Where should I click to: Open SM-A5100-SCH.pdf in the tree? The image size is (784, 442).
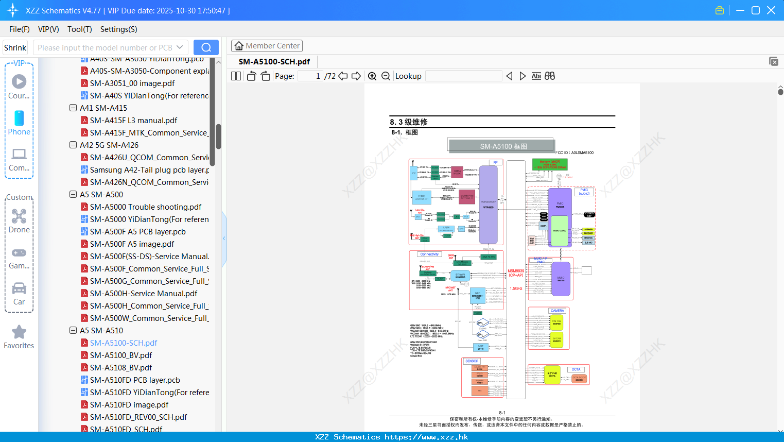coord(124,343)
